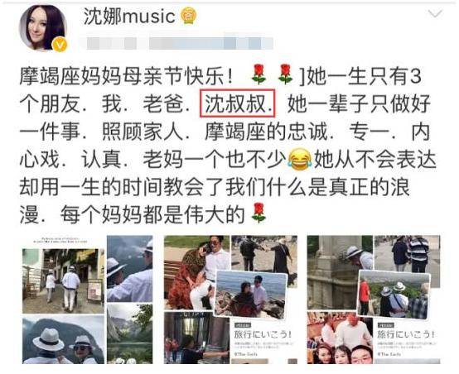The width and height of the screenshot is (459, 374).
Task: Open the middle photo collage with beach couple
Action: click(231, 300)
